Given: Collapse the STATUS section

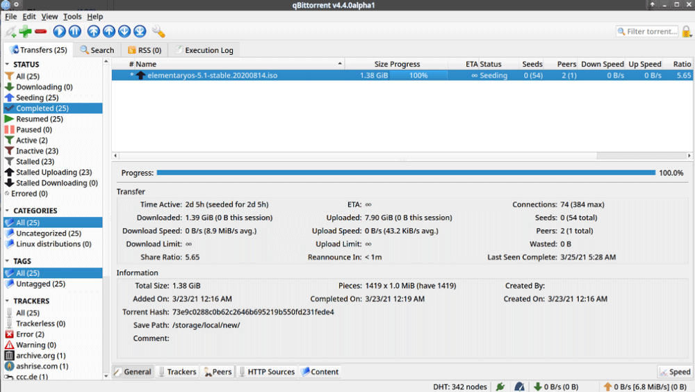Looking at the screenshot, I should [x=7, y=65].
